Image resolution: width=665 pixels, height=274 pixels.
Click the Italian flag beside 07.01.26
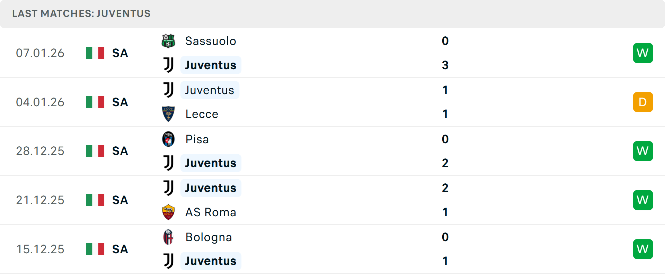tap(95, 53)
